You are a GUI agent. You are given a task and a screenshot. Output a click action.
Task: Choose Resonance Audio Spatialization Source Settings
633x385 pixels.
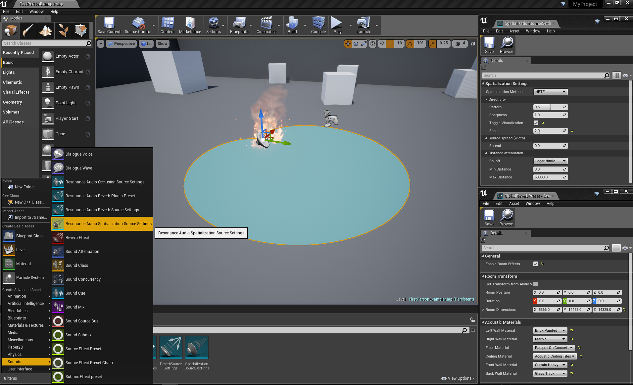point(102,224)
